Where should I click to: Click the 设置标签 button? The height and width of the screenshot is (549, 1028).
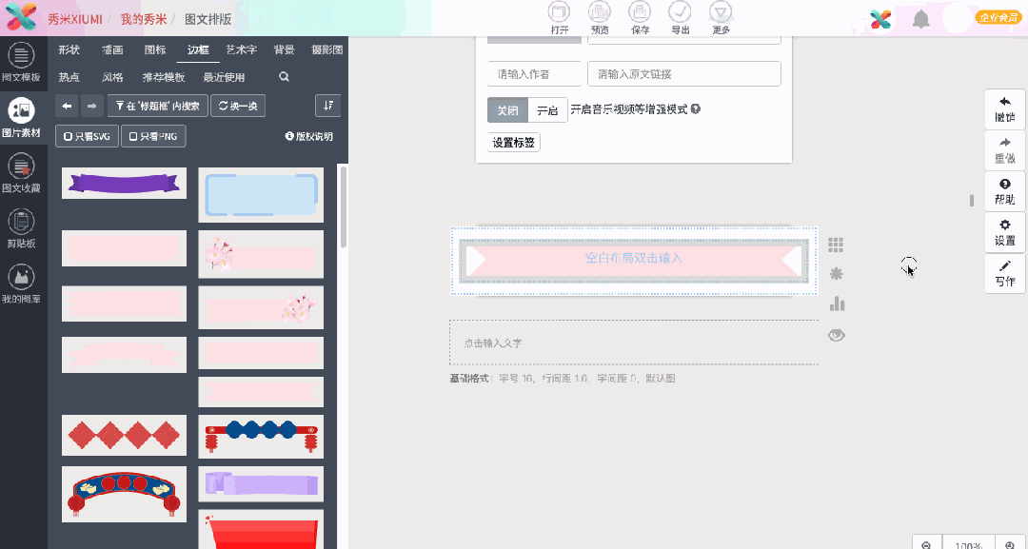[515, 142]
